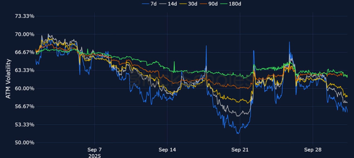Screen dimensions: 354x158
Task: Click the tallest blue spike after Sep 14
Action: pos(206,46)
